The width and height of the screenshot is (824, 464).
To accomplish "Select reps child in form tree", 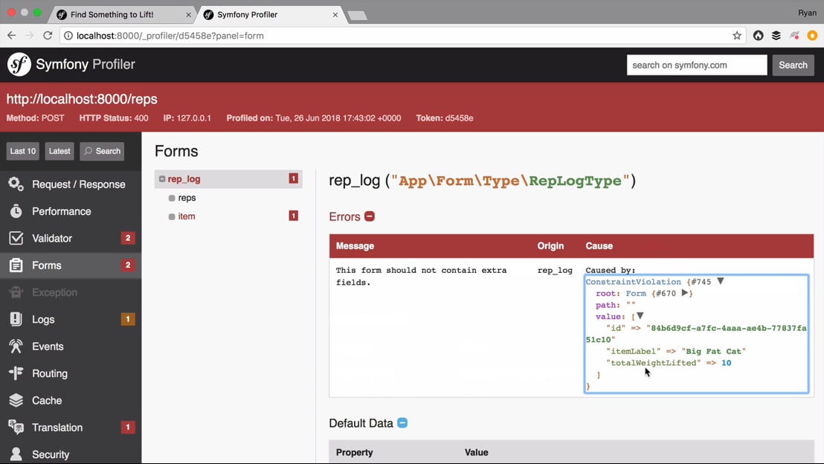I will point(187,198).
